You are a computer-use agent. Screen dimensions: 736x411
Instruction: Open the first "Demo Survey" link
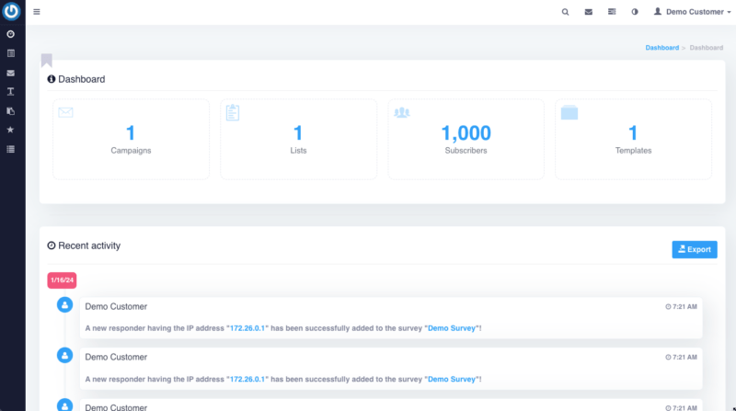point(451,328)
